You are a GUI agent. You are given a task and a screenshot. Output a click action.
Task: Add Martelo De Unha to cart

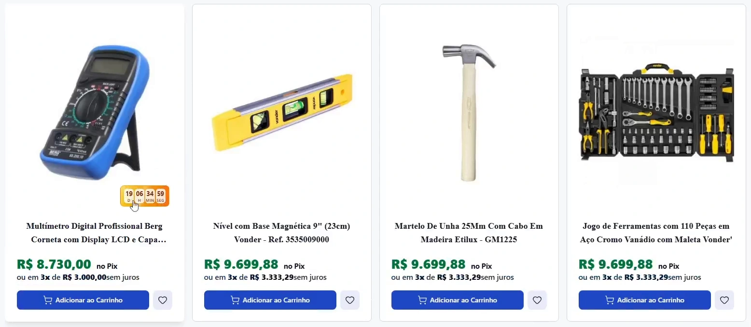tap(458, 300)
